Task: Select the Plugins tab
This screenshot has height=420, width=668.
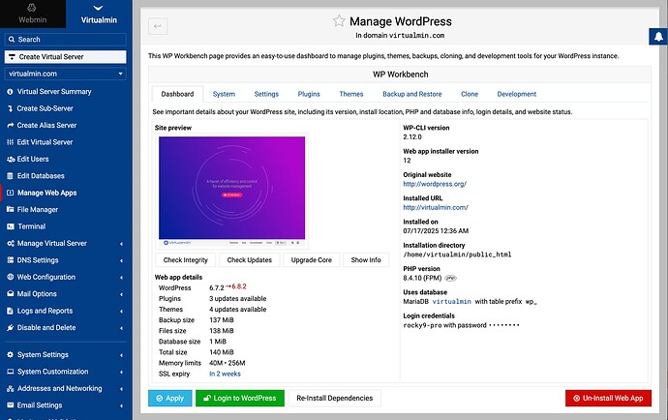Action: tap(309, 94)
